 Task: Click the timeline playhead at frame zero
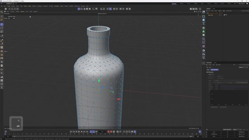5,134
